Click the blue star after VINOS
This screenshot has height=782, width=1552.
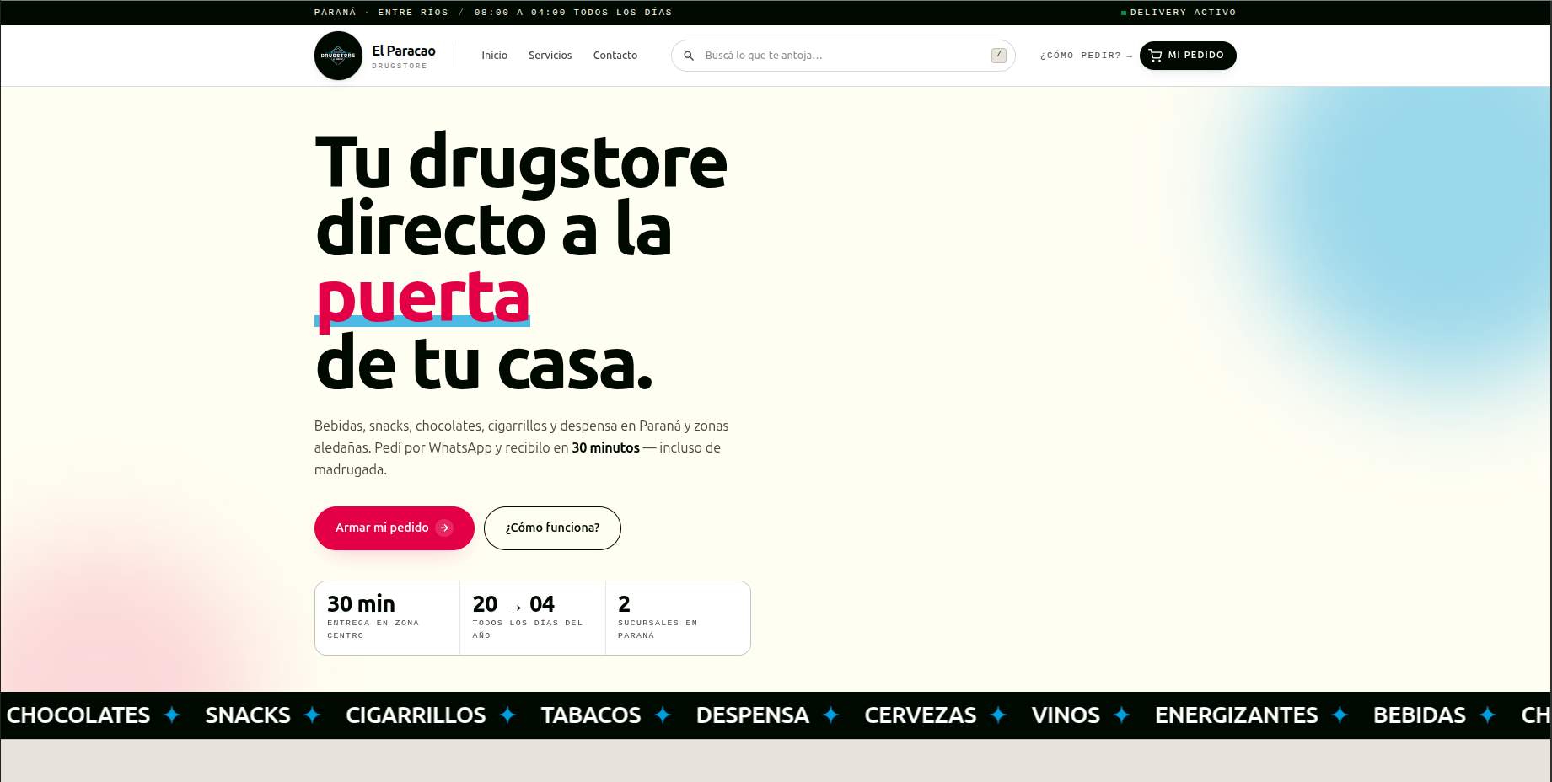[1122, 715]
